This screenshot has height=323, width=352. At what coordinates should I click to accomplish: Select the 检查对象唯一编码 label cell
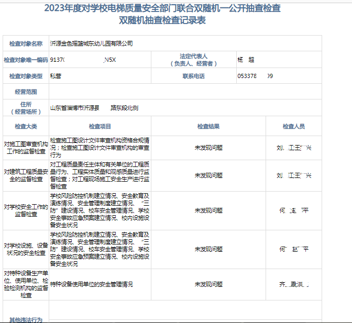pos(26,60)
